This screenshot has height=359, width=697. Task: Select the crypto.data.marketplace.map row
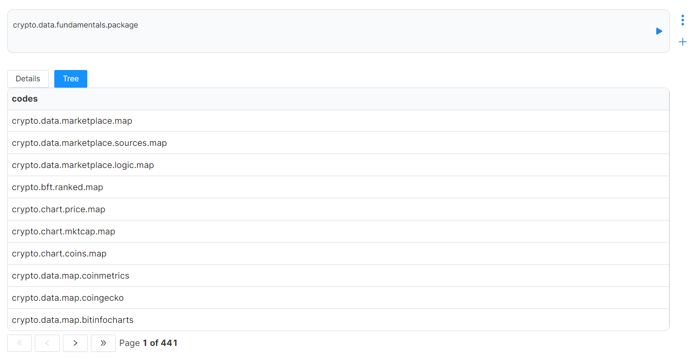coord(338,121)
